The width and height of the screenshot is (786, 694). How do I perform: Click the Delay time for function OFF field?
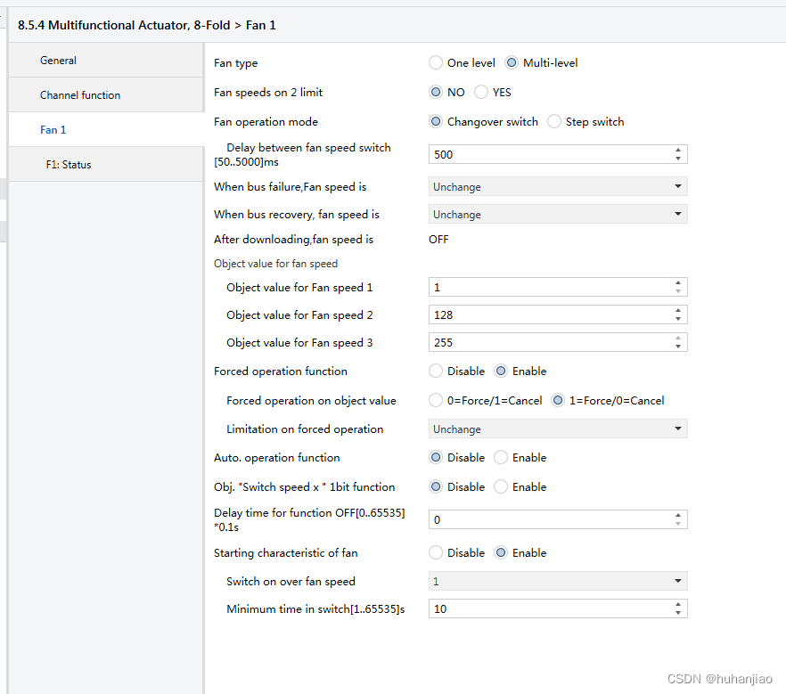[548, 519]
